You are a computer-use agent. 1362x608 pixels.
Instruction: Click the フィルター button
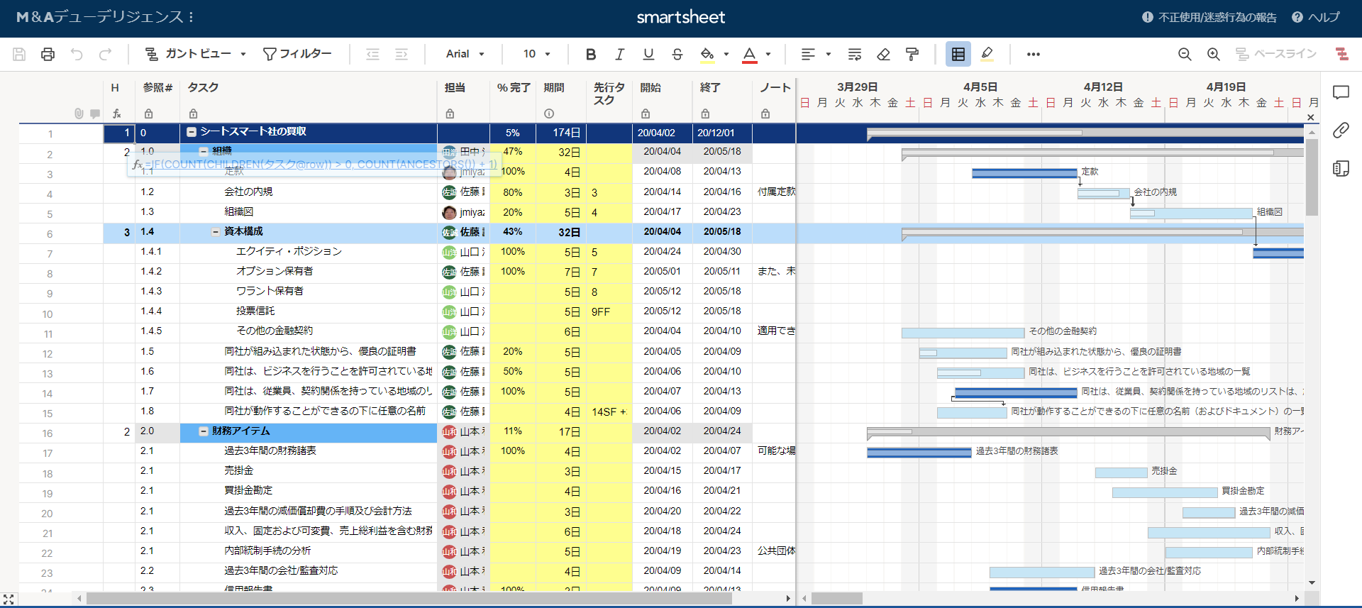pyautogui.click(x=297, y=54)
